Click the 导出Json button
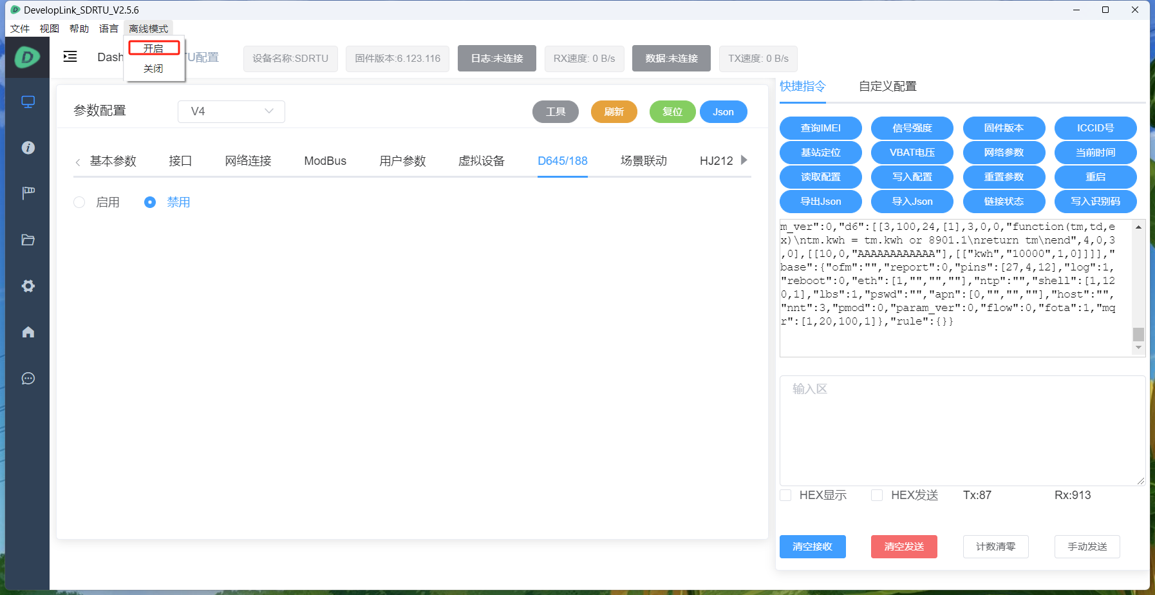1155x595 pixels. coord(821,202)
